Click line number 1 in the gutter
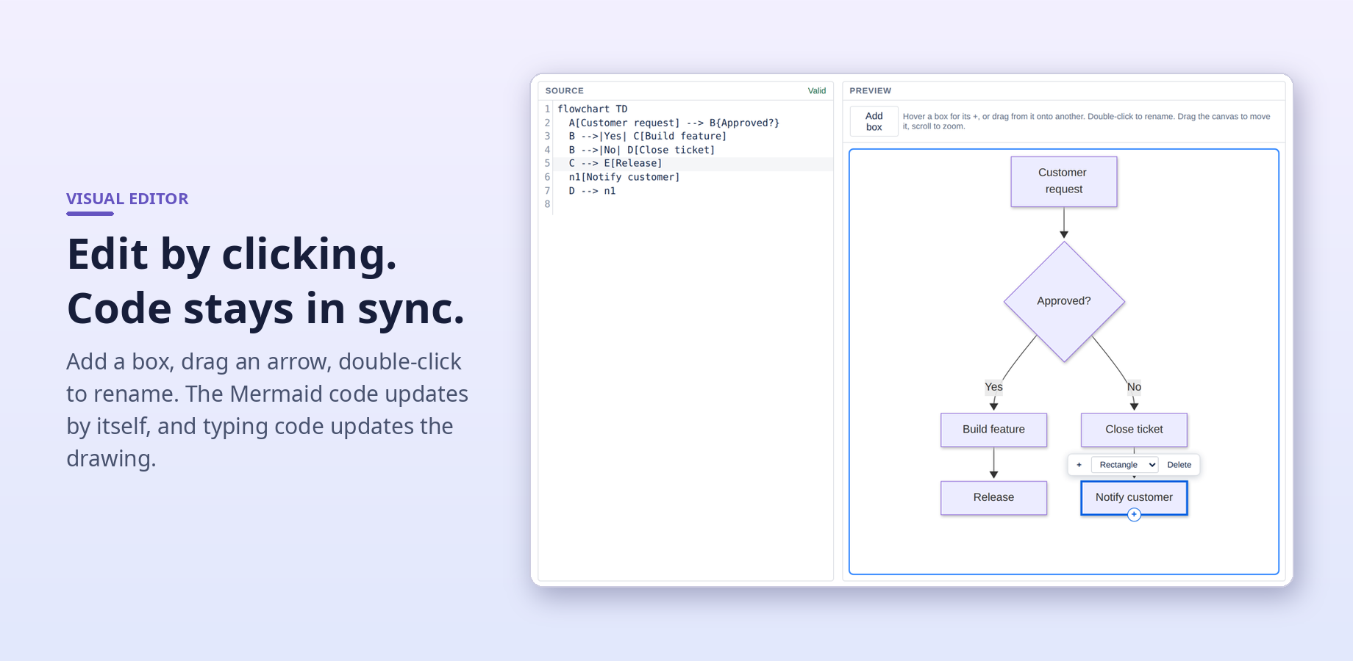The image size is (1353, 661). (547, 109)
